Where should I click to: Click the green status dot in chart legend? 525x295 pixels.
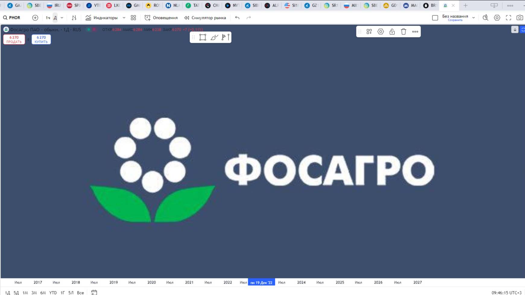pos(89,30)
